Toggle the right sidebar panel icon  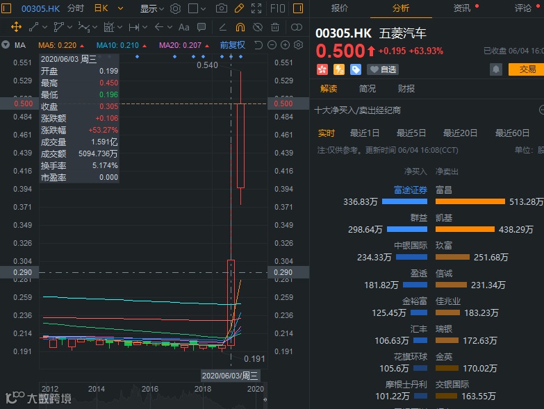tap(298, 8)
